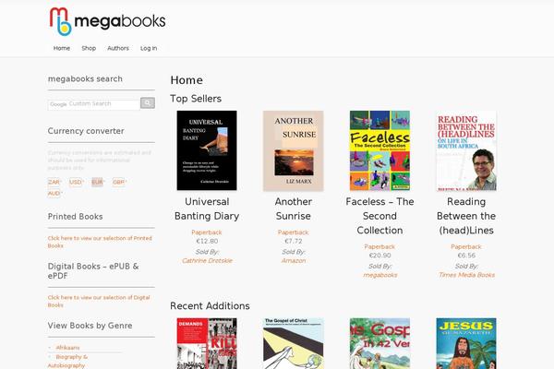Open the Shop menu item
Image resolution: width=554 pixels, height=369 pixels.
[x=89, y=48]
